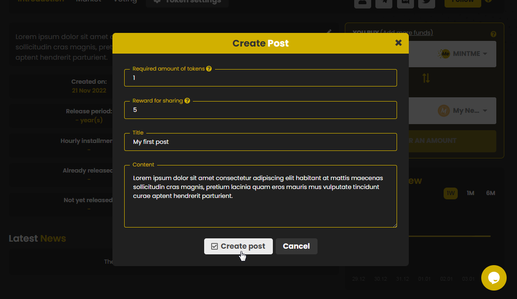The image size is (517, 299).
Task: Click the Content textarea resize handle
Action: point(394,225)
